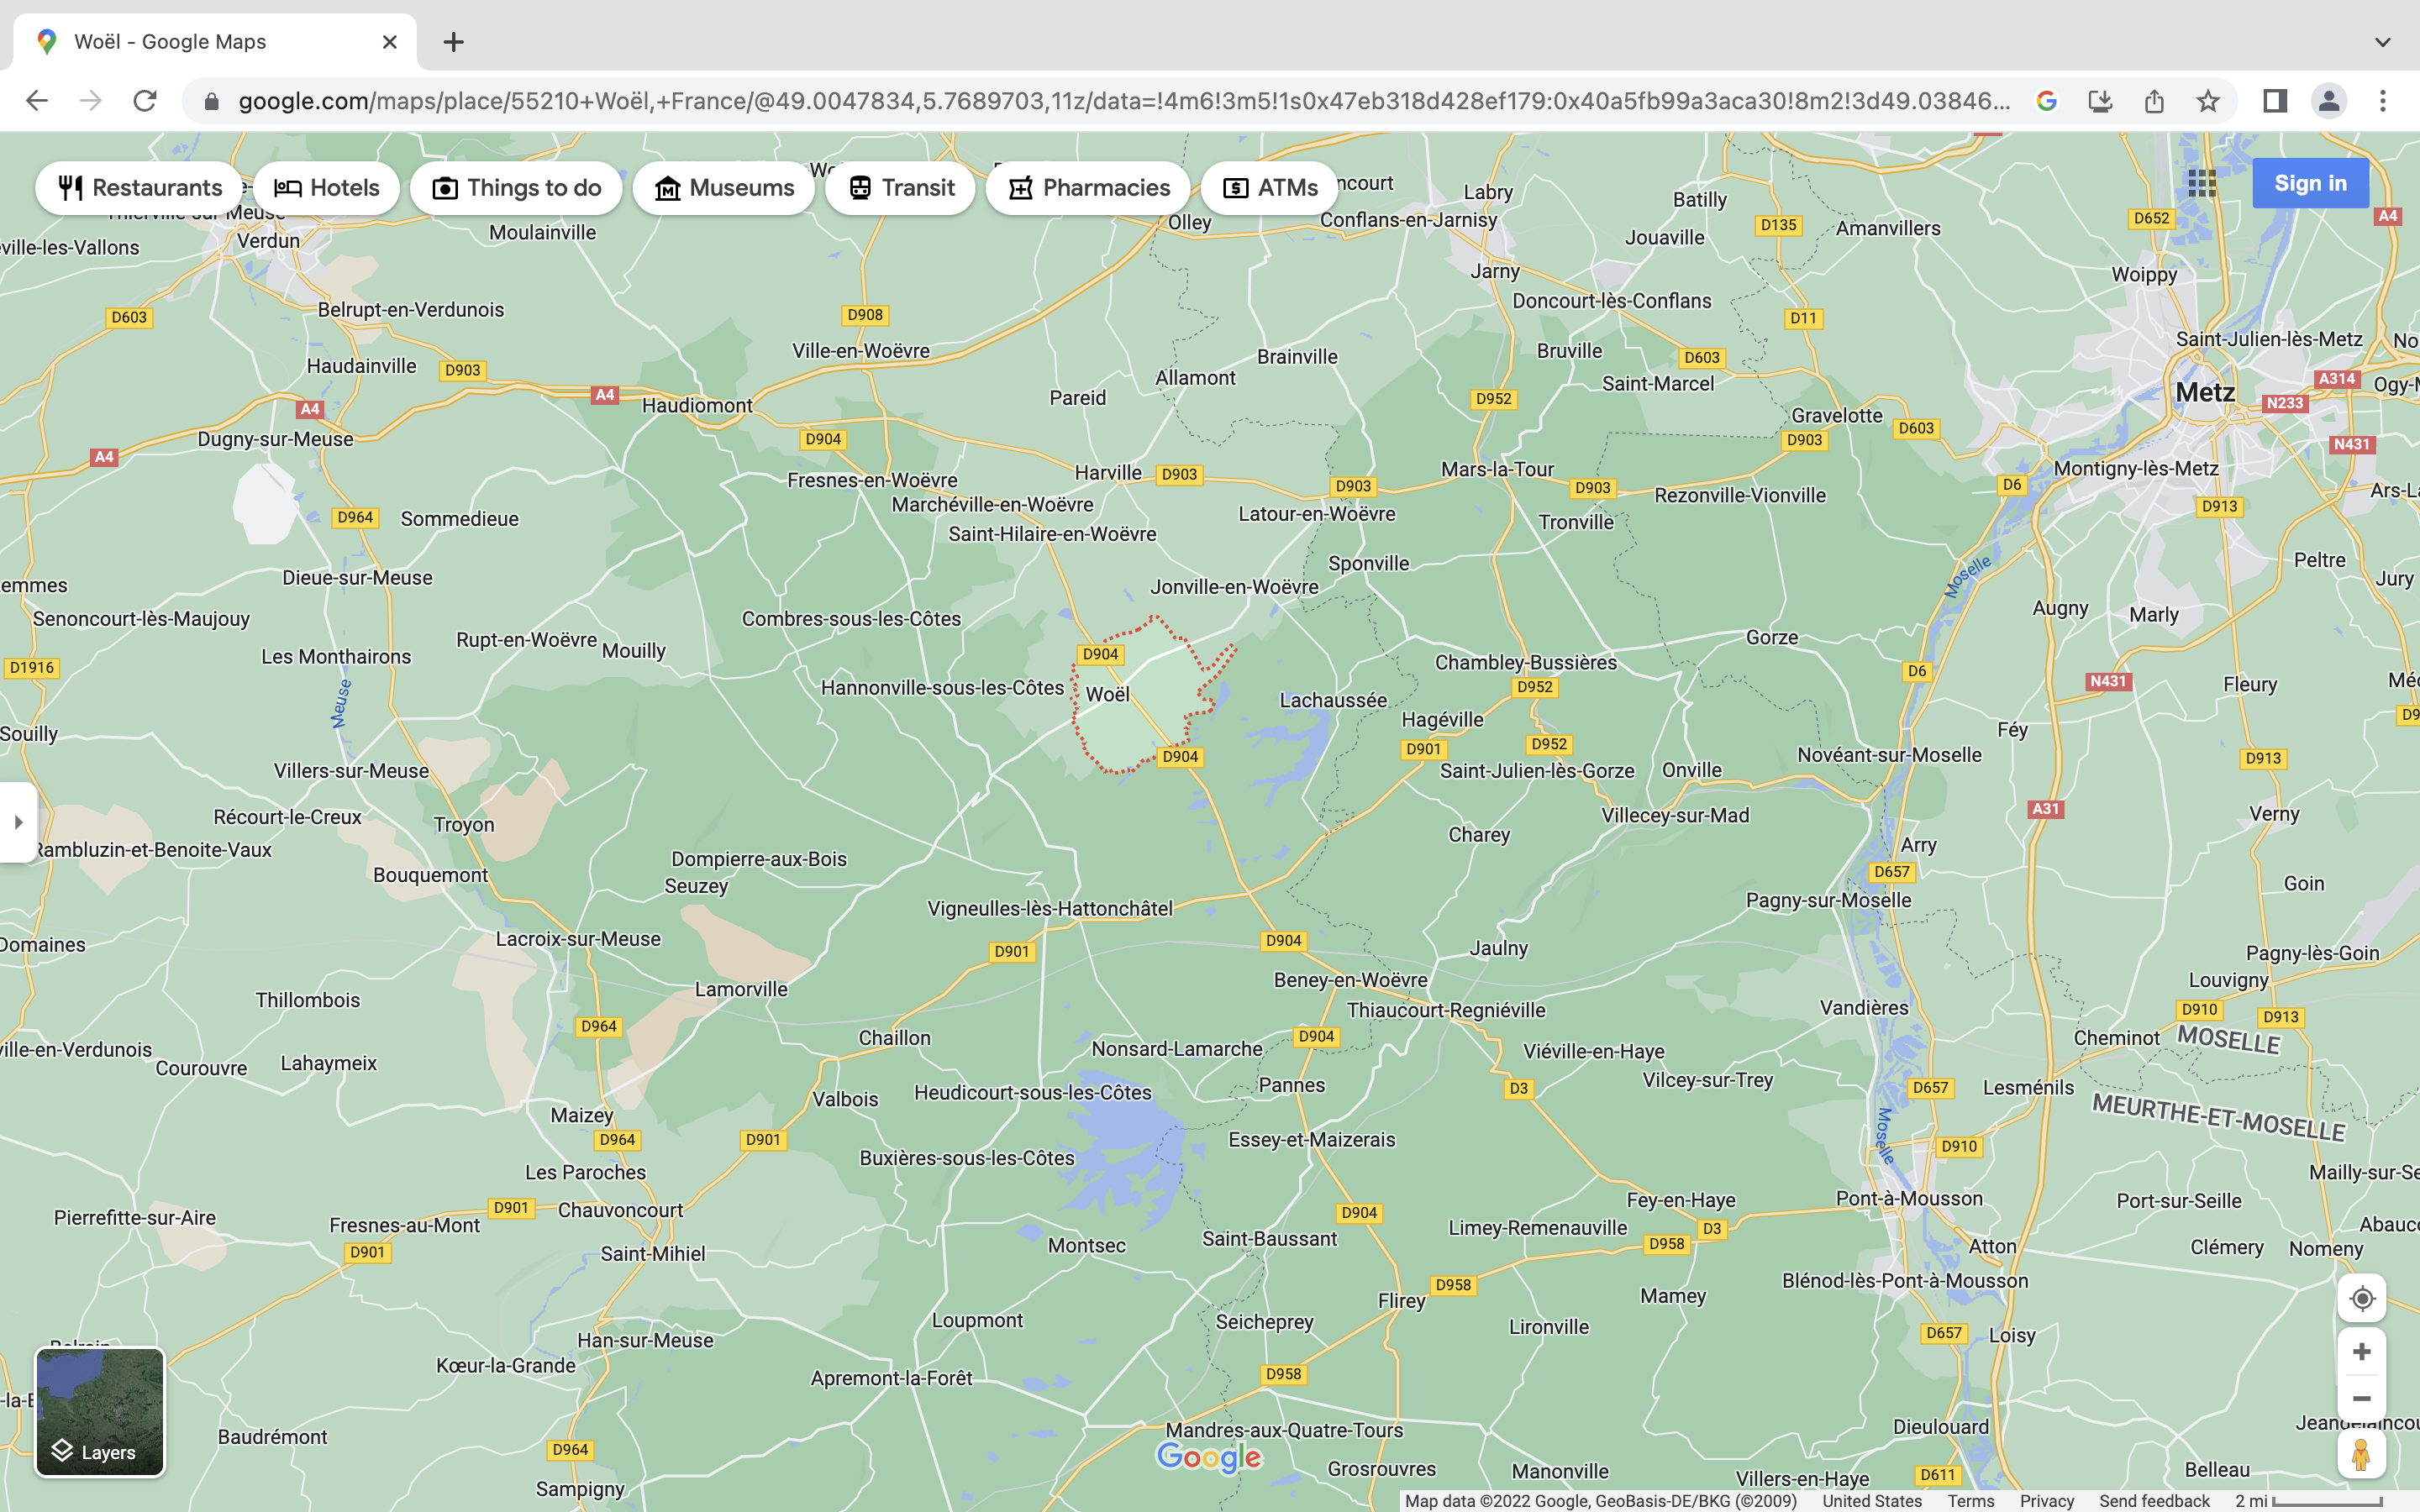Viewport: 2420px width, 1512px height.
Task: Expand the collapsed side panel
Action: click(18, 822)
